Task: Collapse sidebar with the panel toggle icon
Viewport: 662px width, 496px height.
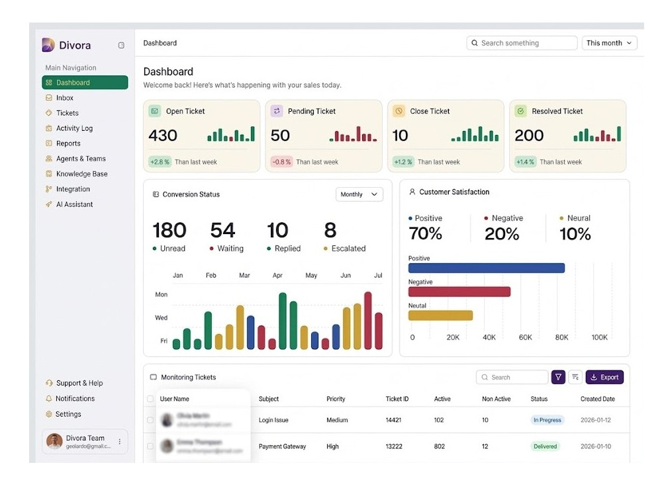Action: [121, 45]
